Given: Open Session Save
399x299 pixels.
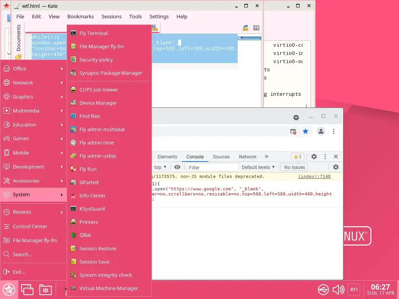Looking at the screenshot, I should click(109, 262).
